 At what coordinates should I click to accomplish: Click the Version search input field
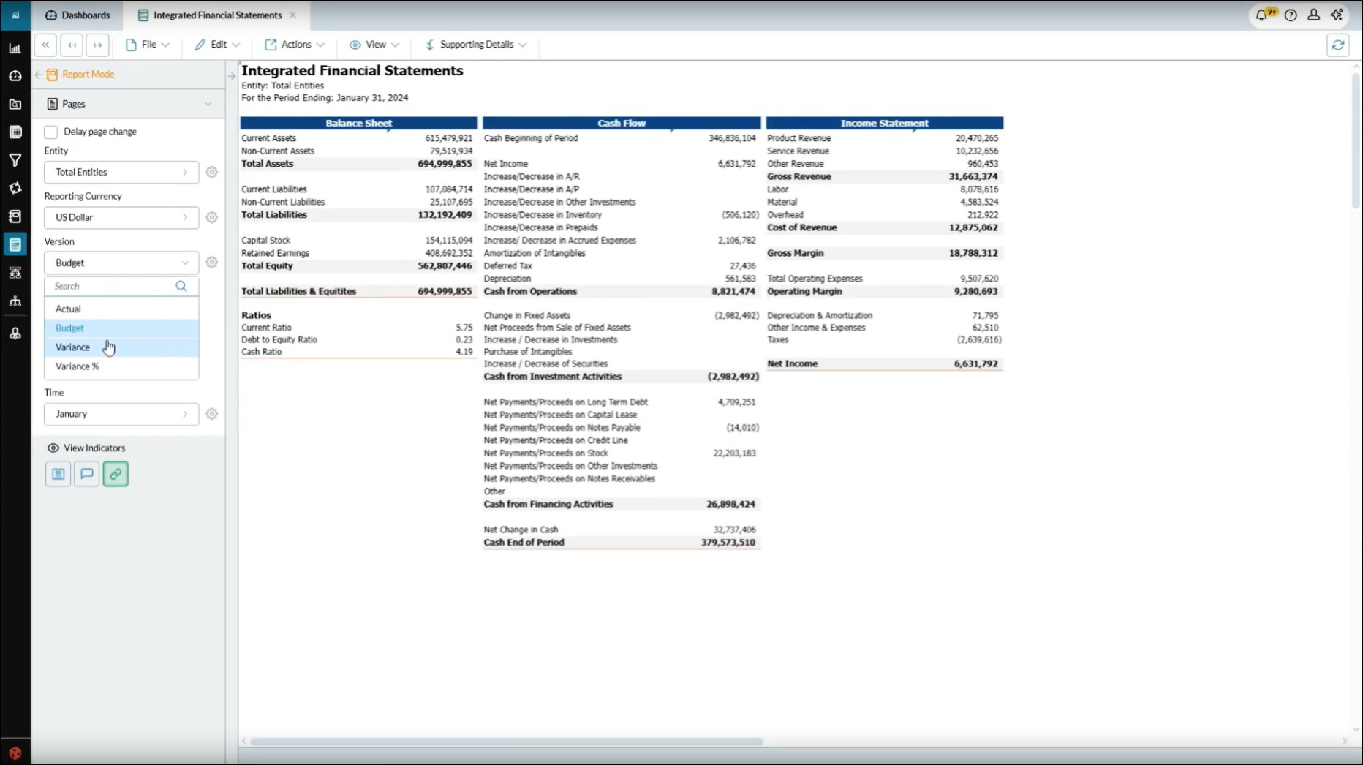[110, 287]
